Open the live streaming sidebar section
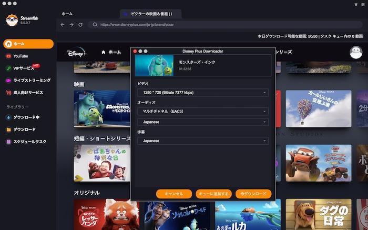 coord(28,81)
